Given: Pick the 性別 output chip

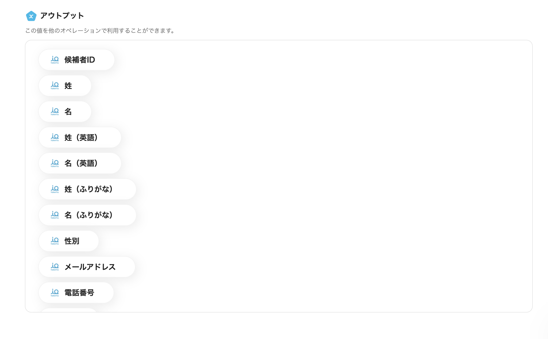Looking at the screenshot, I should (69, 241).
